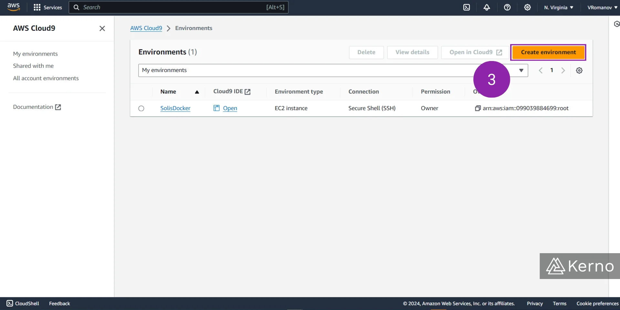Click the Open in Cloud9 button
This screenshot has width=620, height=310.
[475, 52]
